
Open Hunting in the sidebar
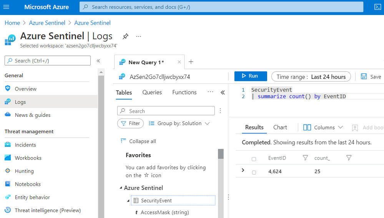[24, 171]
